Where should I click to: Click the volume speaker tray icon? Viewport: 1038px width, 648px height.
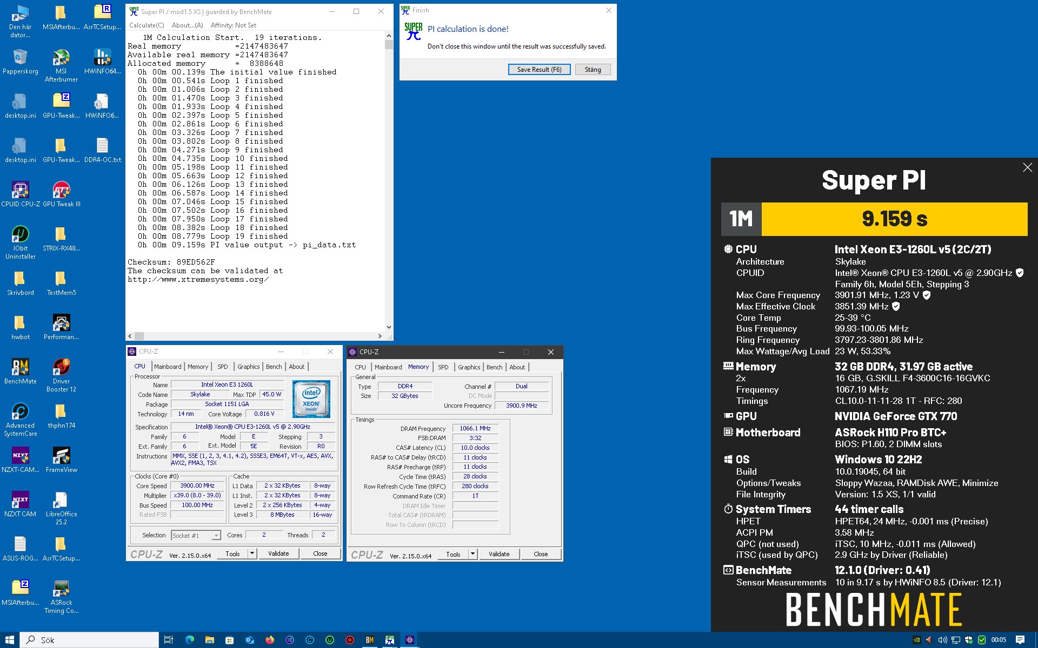(942, 640)
